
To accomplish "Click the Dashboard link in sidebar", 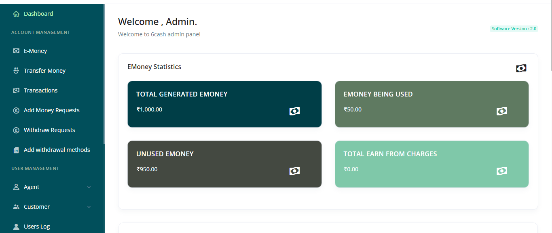I will tap(38, 14).
